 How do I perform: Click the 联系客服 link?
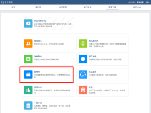[140, 2]
